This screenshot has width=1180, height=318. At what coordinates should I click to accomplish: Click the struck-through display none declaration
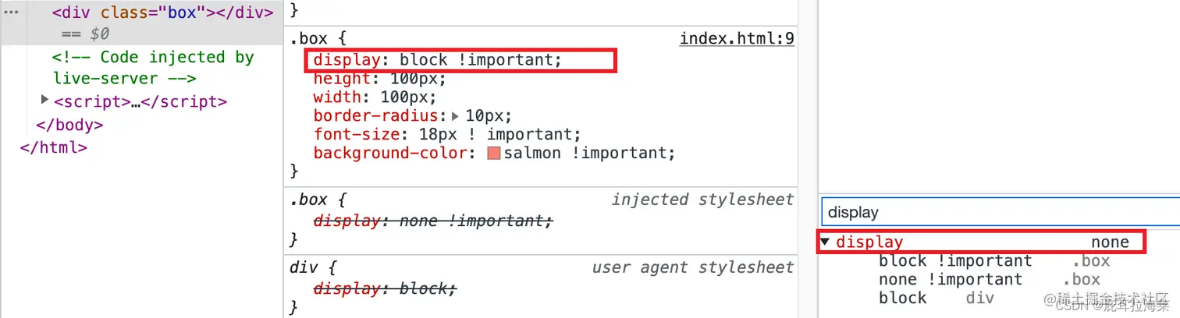433,221
